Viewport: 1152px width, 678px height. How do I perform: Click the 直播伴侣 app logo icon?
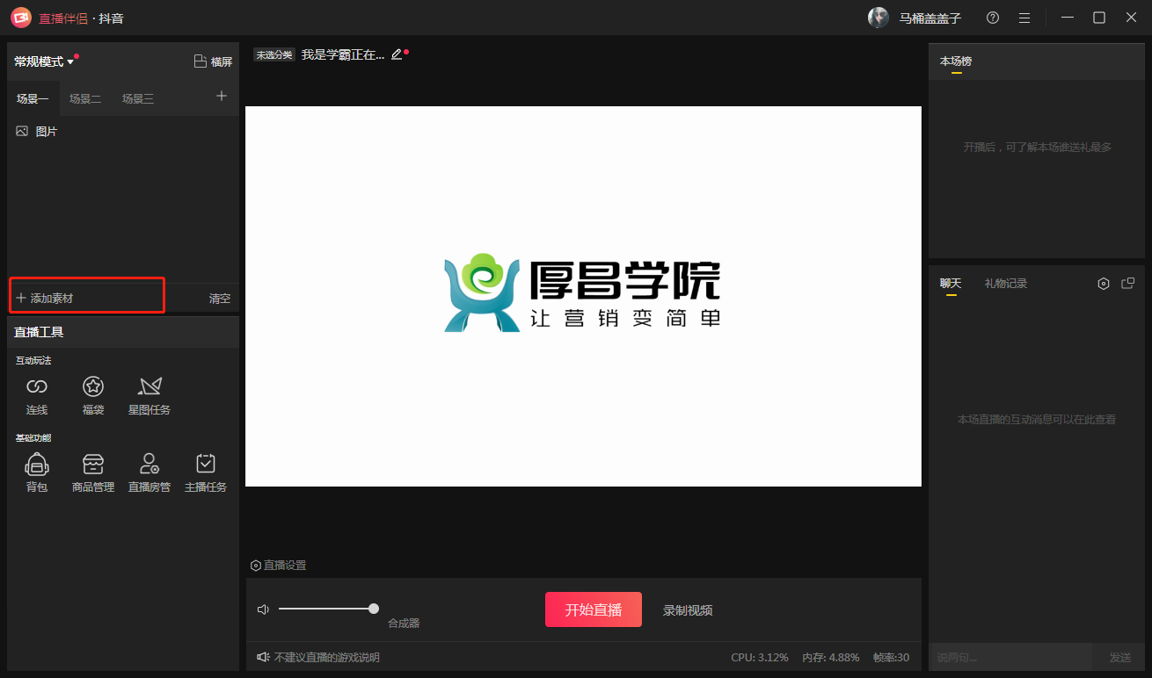pyautogui.click(x=21, y=18)
